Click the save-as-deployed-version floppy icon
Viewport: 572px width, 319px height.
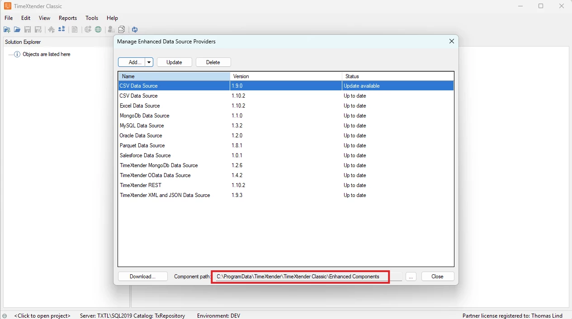coord(38,30)
